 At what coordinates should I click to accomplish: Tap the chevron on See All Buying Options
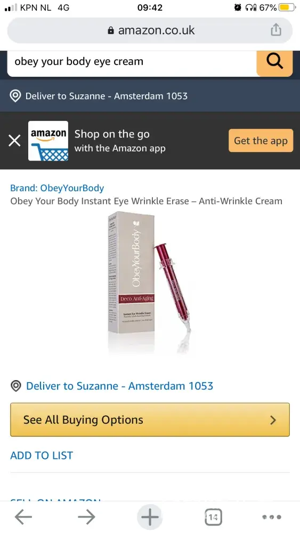coord(273,421)
